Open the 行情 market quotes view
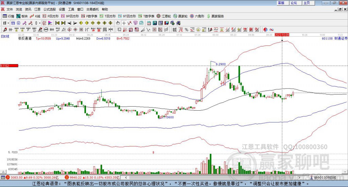Viewport: 348px width, 187px height. point(8,16)
